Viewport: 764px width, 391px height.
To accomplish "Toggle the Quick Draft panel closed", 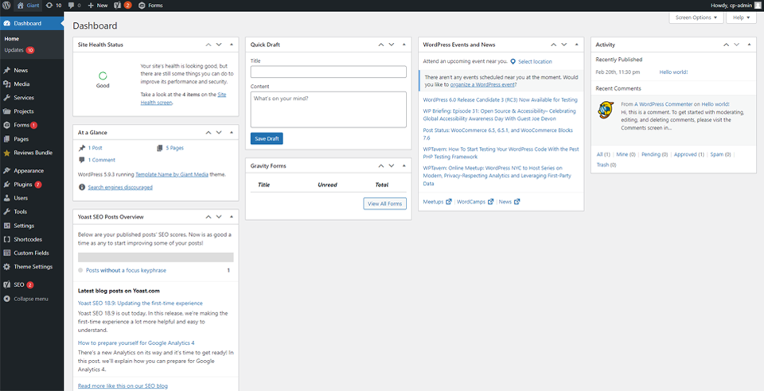I will 403,45.
